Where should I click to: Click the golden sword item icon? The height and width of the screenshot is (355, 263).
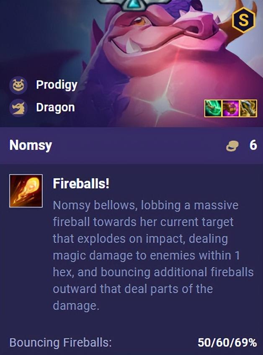[x=248, y=108]
